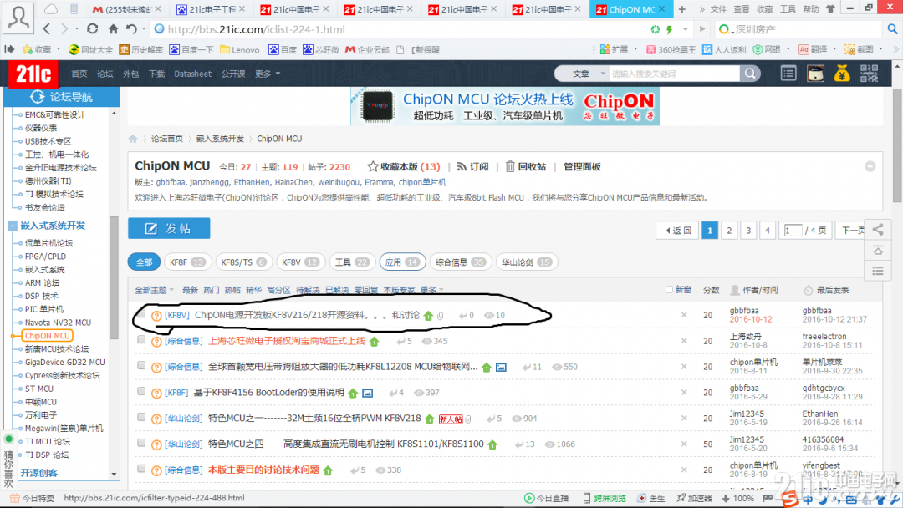Open the 更多 dropdown in top navigation
The image size is (903, 508).
pos(268,74)
